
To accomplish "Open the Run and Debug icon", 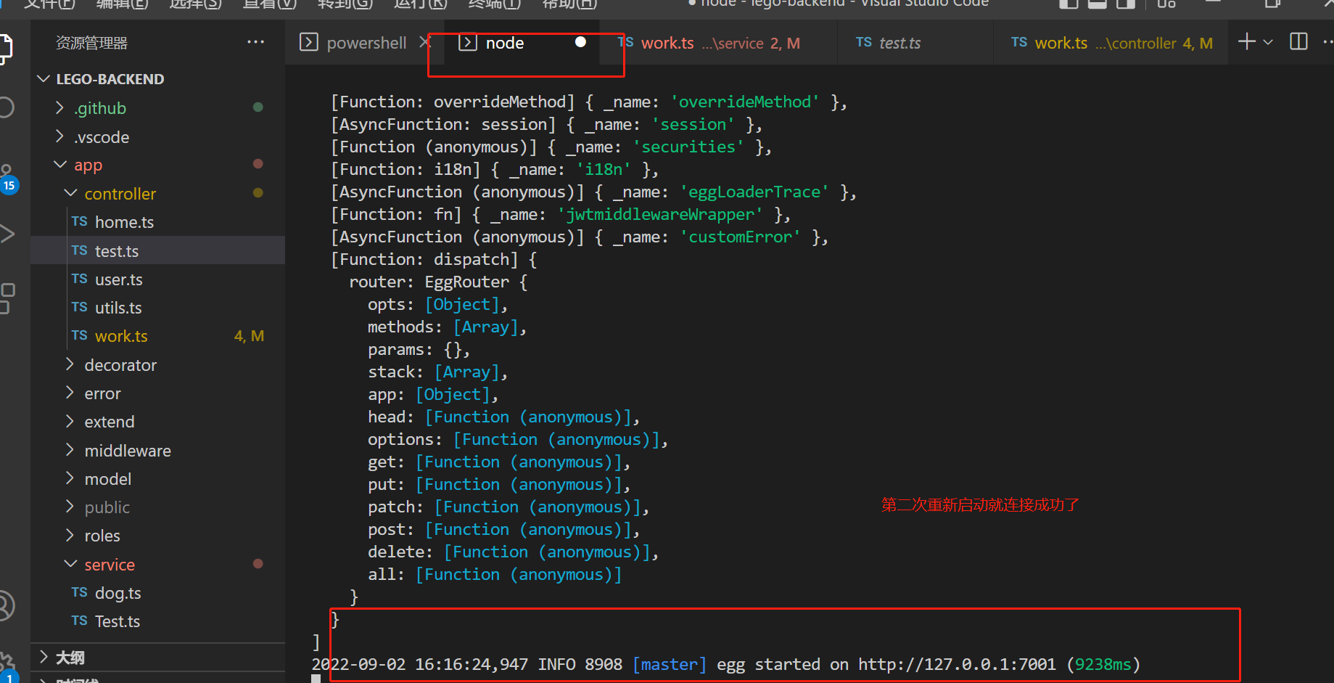I will 7,234.
